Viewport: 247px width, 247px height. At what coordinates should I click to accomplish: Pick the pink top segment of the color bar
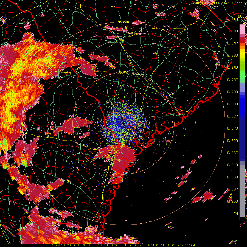[x=242, y=29]
